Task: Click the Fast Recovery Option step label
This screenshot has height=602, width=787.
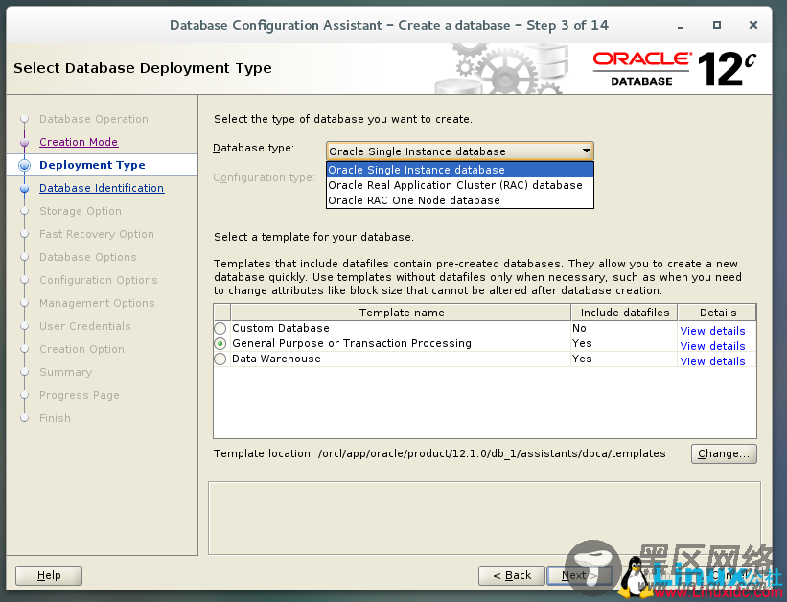Action: (x=97, y=234)
